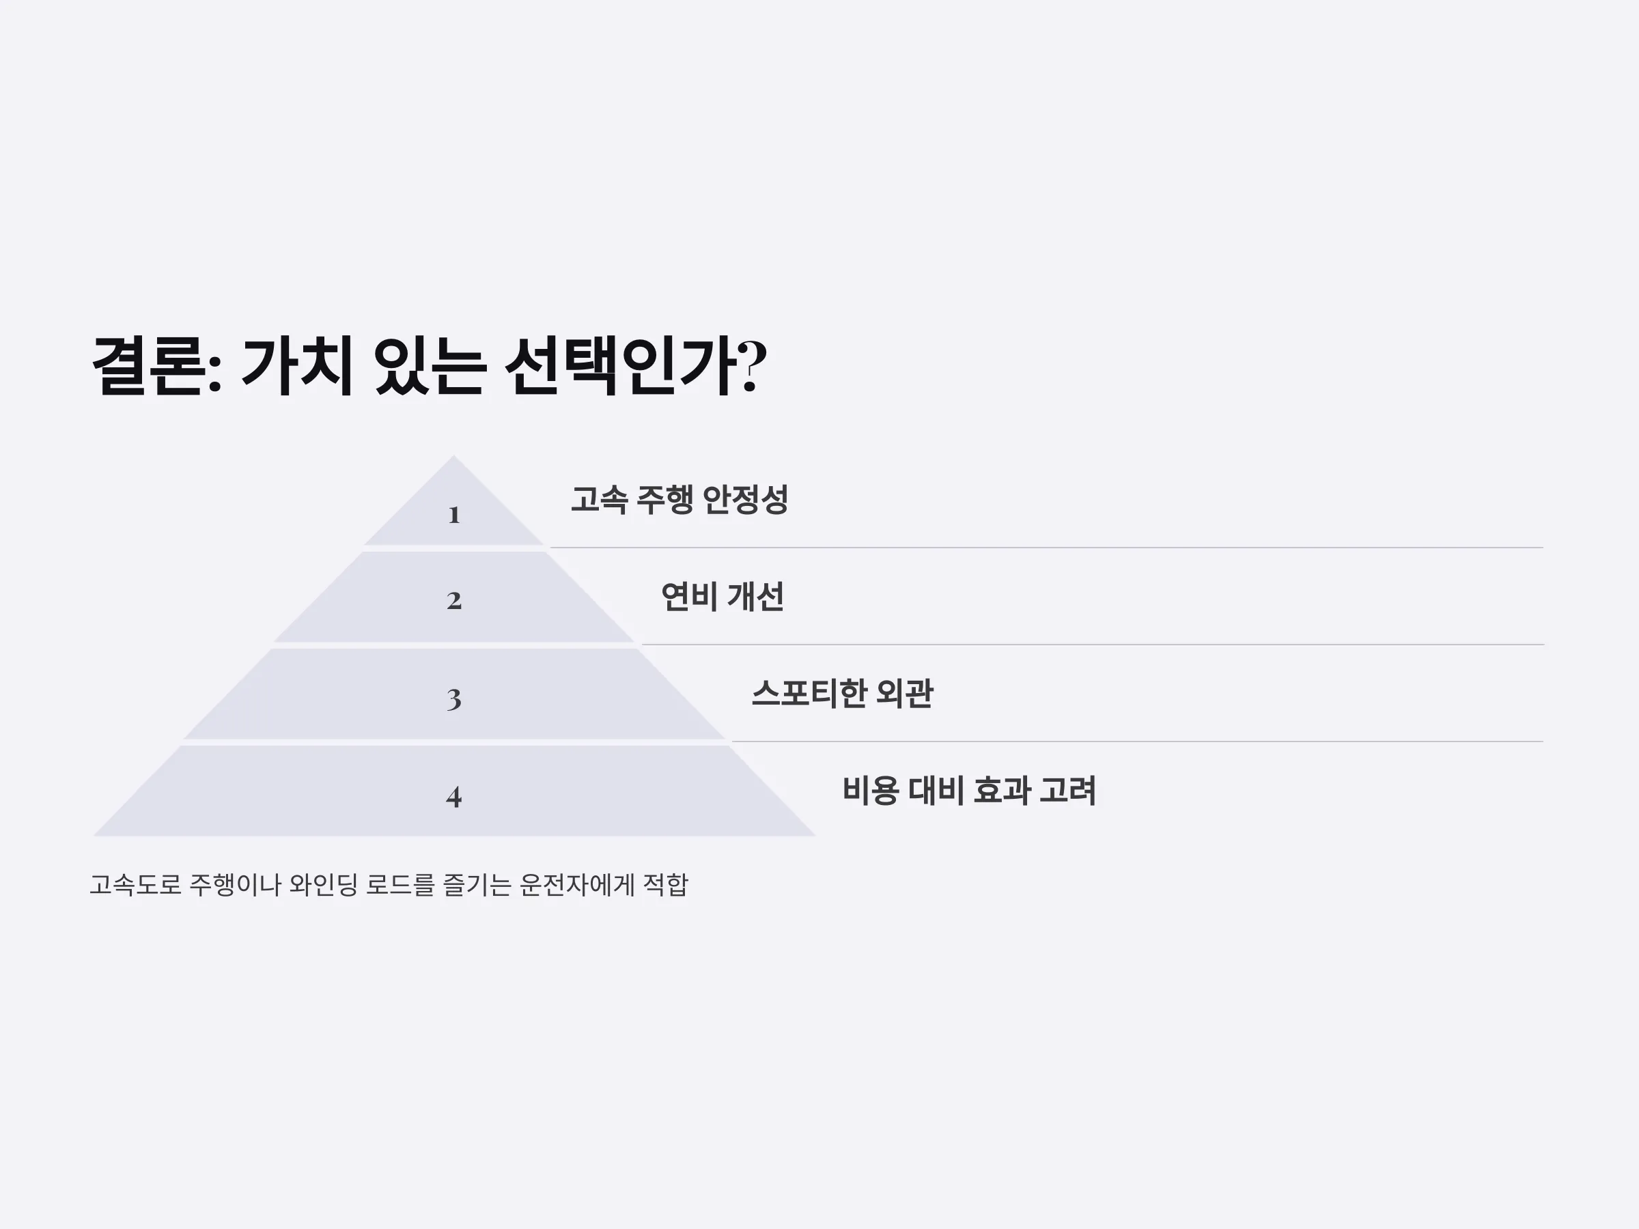Image resolution: width=1639 pixels, height=1229 pixels.
Task: Click the word '안정성' in the first label
Action: tap(744, 499)
